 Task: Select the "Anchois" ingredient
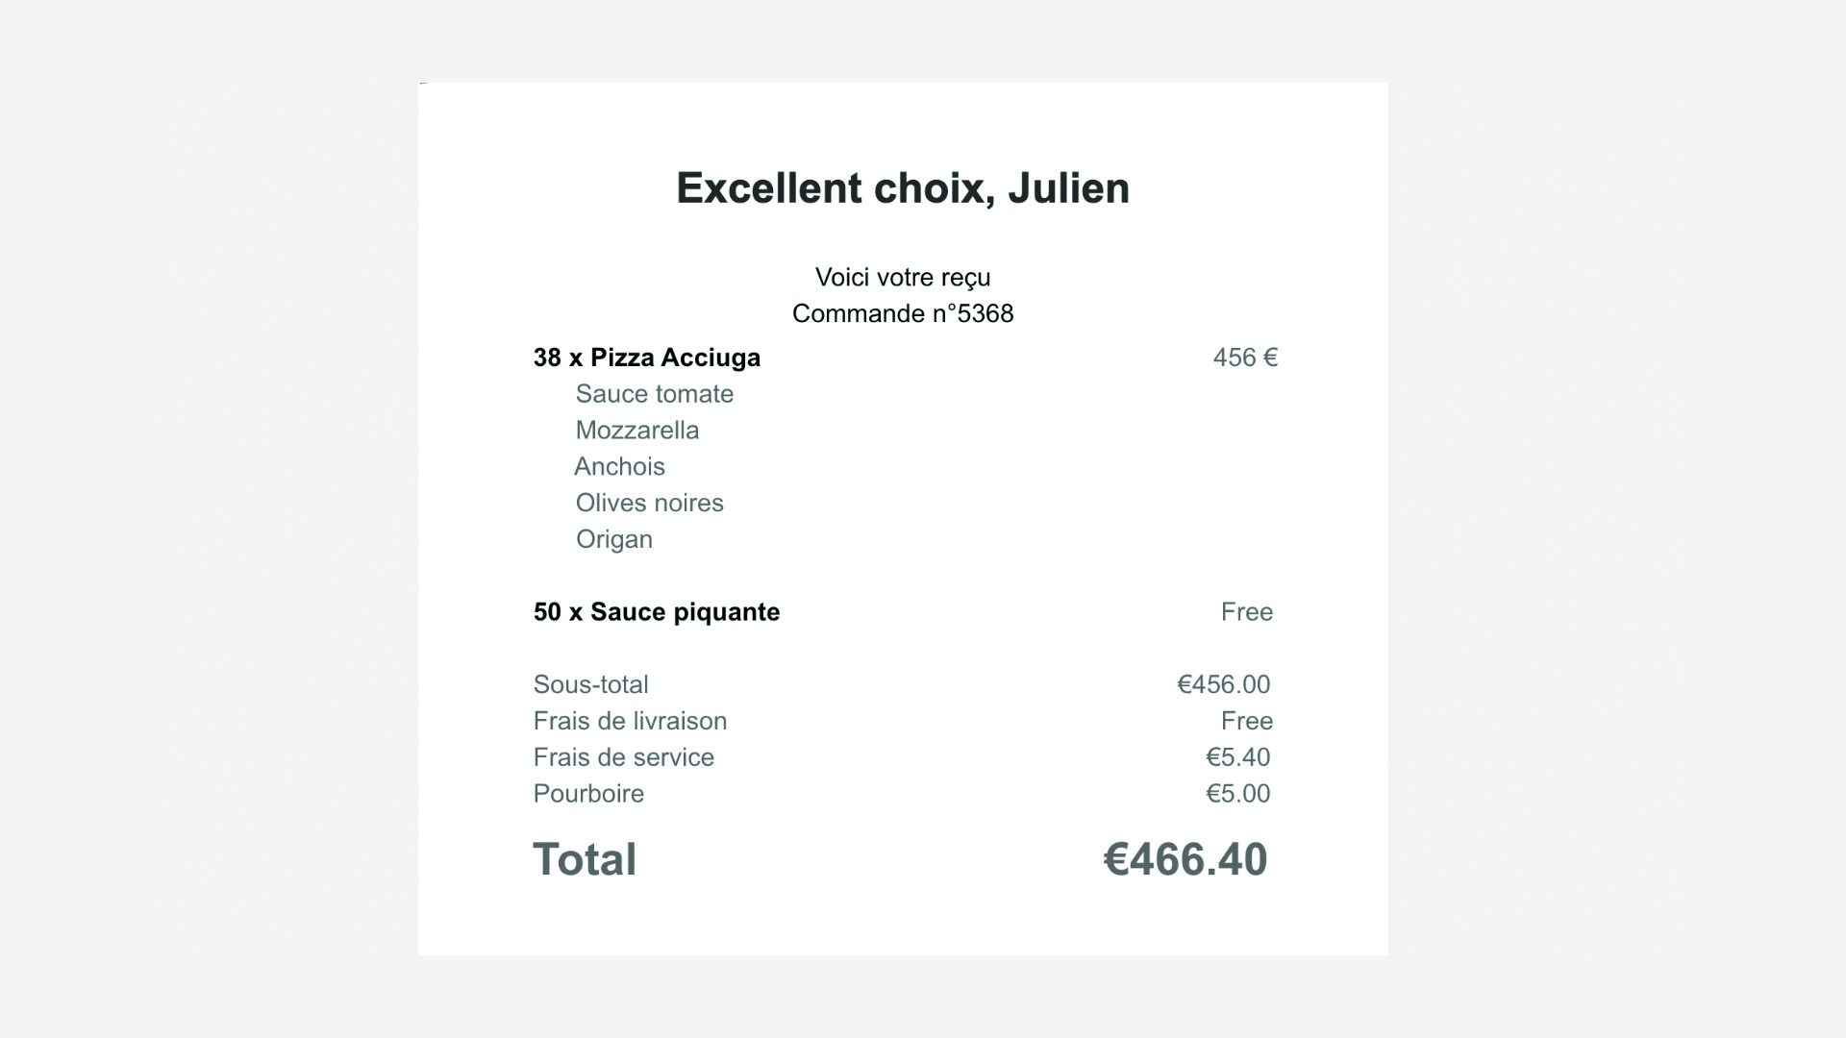tap(620, 467)
